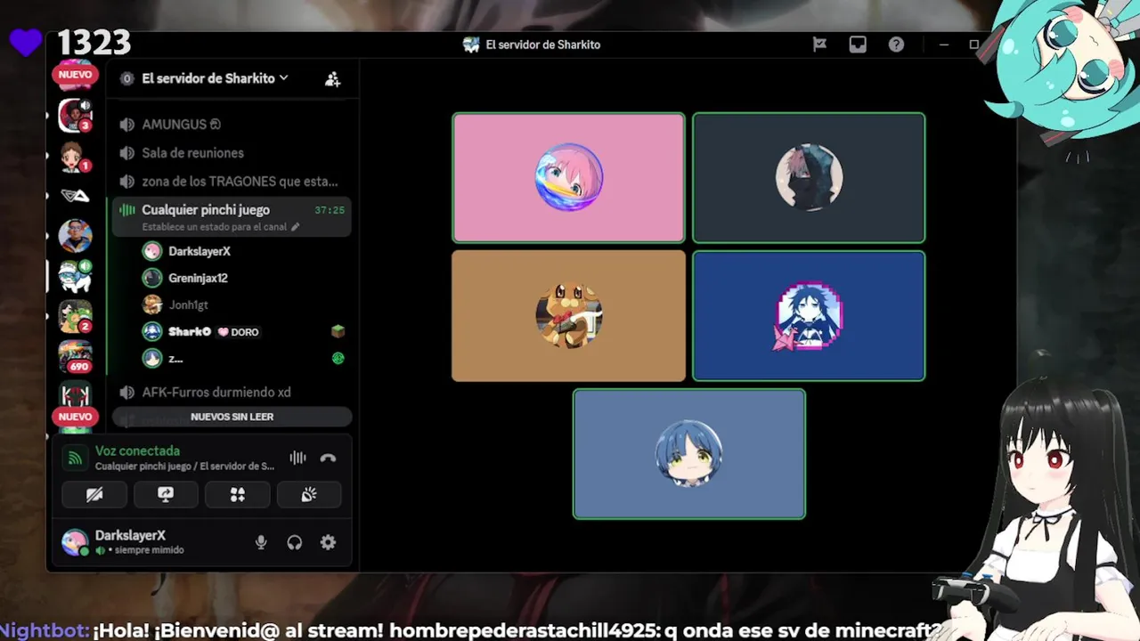Open the voice connection signal icon
The width and height of the screenshot is (1140, 641).
click(76, 458)
